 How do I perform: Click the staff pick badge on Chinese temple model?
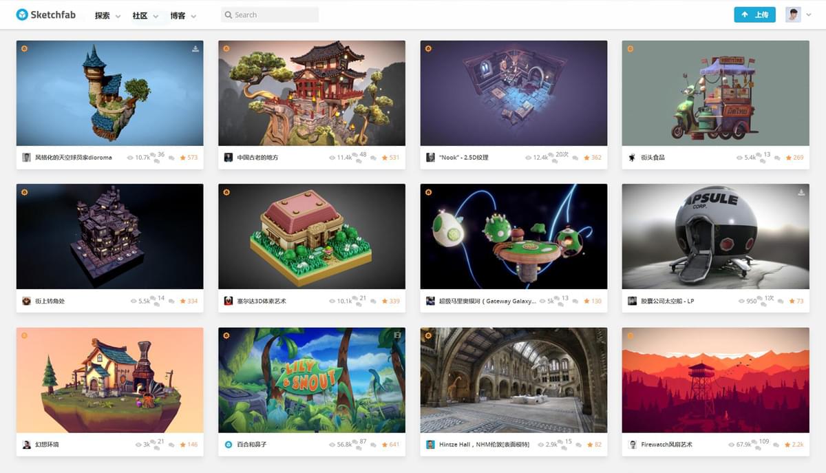pyautogui.click(x=226, y=49)
